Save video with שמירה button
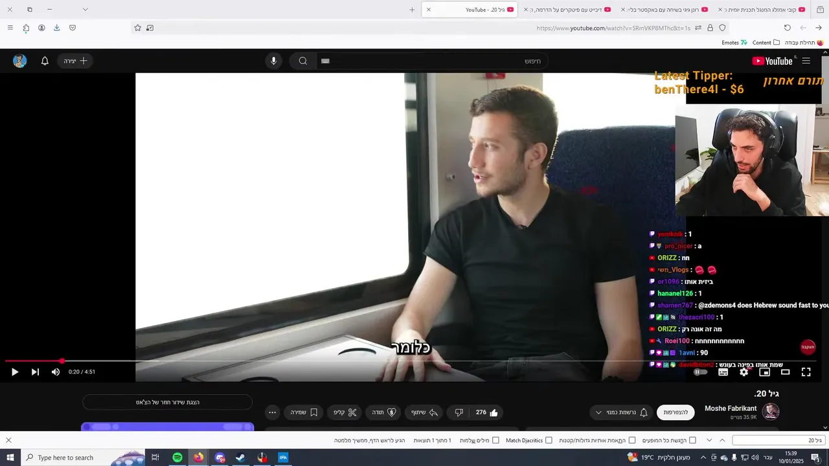 point(304,412)
